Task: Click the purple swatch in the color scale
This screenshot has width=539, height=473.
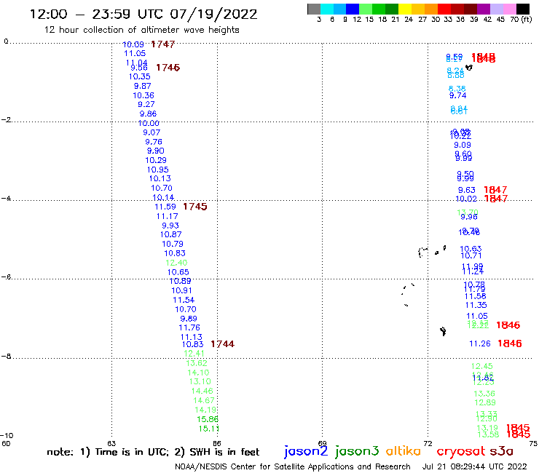Action: [483, 9]
